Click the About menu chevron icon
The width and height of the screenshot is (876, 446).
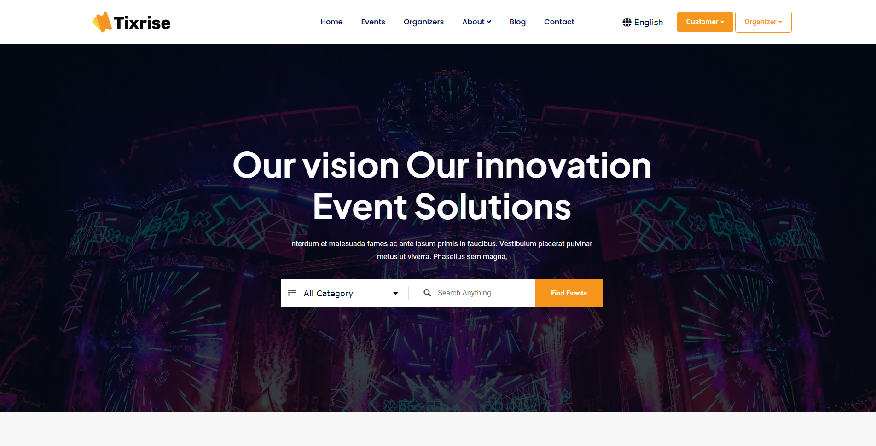click(489, 22)
